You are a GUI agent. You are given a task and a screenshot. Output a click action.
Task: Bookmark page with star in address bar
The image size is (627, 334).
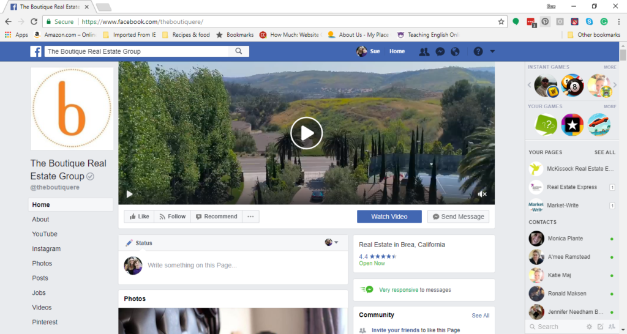click(501, 21)
